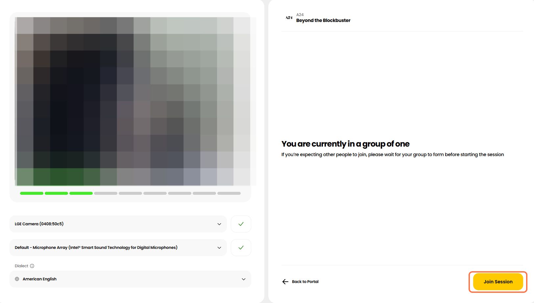Click the microphone level meter bar
Image resolution: width=534 pixels, height=303 pixels.
pos(130,193)
